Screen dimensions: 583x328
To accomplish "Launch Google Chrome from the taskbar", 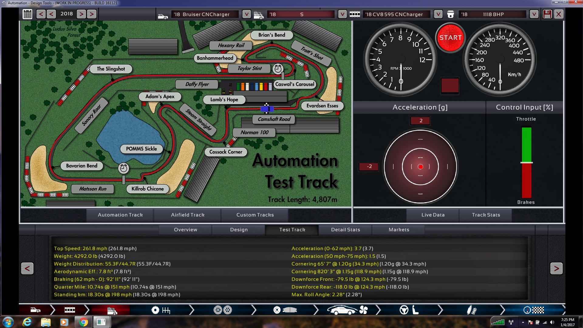I will (83, 322).
